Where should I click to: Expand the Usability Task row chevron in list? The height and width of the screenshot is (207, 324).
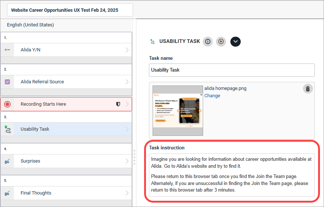coord(127,129)
